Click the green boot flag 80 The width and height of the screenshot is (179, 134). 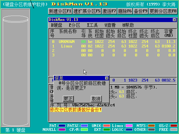83,42
